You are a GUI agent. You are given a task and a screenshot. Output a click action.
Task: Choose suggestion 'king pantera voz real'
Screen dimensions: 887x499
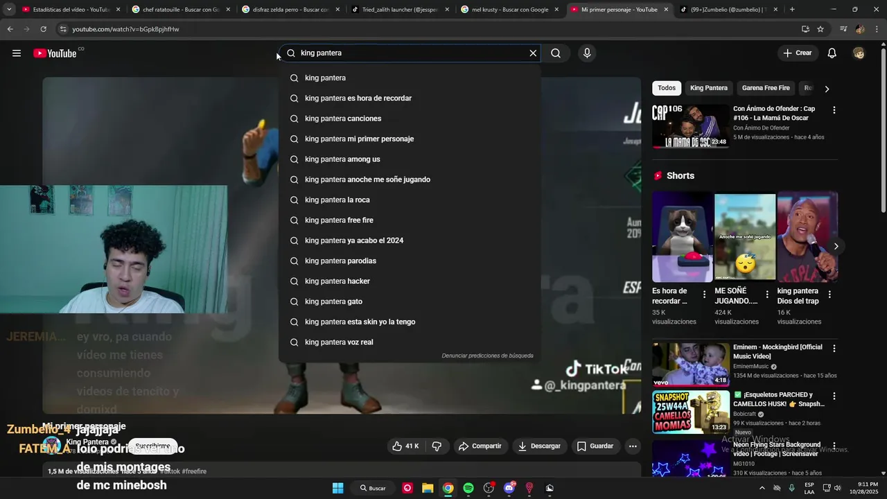pyautogui.click(x=409, y=342)
